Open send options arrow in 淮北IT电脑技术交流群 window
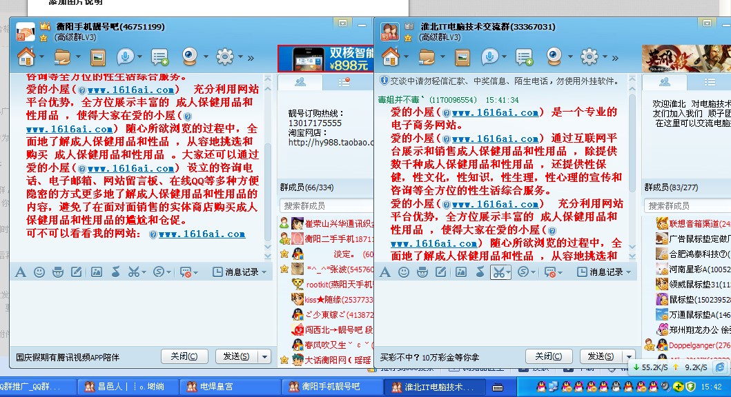This screenshot has width=731, height=397. (630, 357)
